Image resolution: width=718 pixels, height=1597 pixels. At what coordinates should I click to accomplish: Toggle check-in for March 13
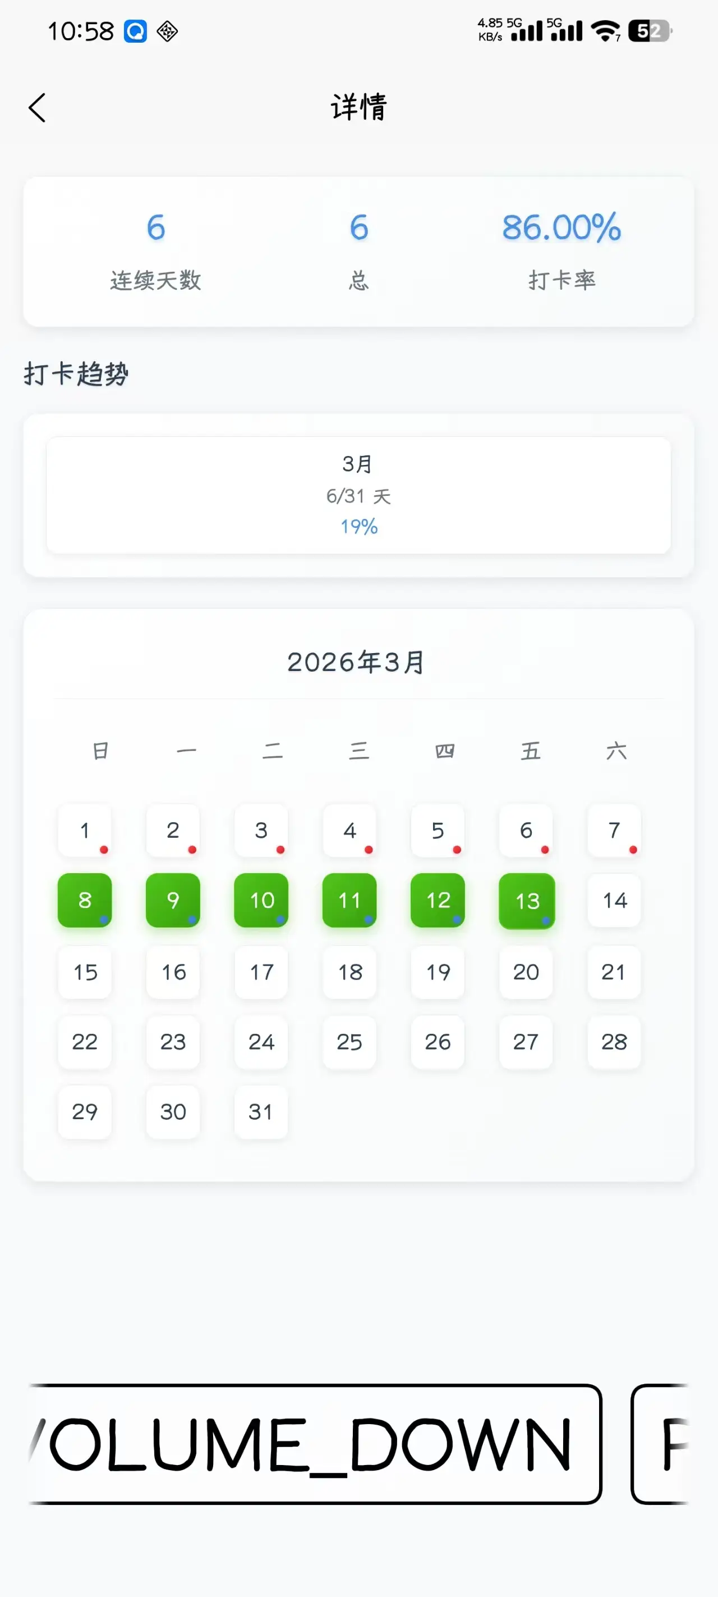[x=527, y=900]
